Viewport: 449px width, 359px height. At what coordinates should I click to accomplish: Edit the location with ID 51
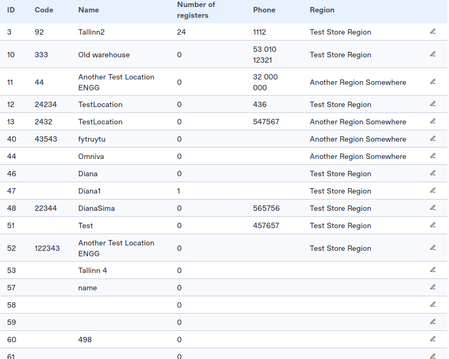coord(432,225)
